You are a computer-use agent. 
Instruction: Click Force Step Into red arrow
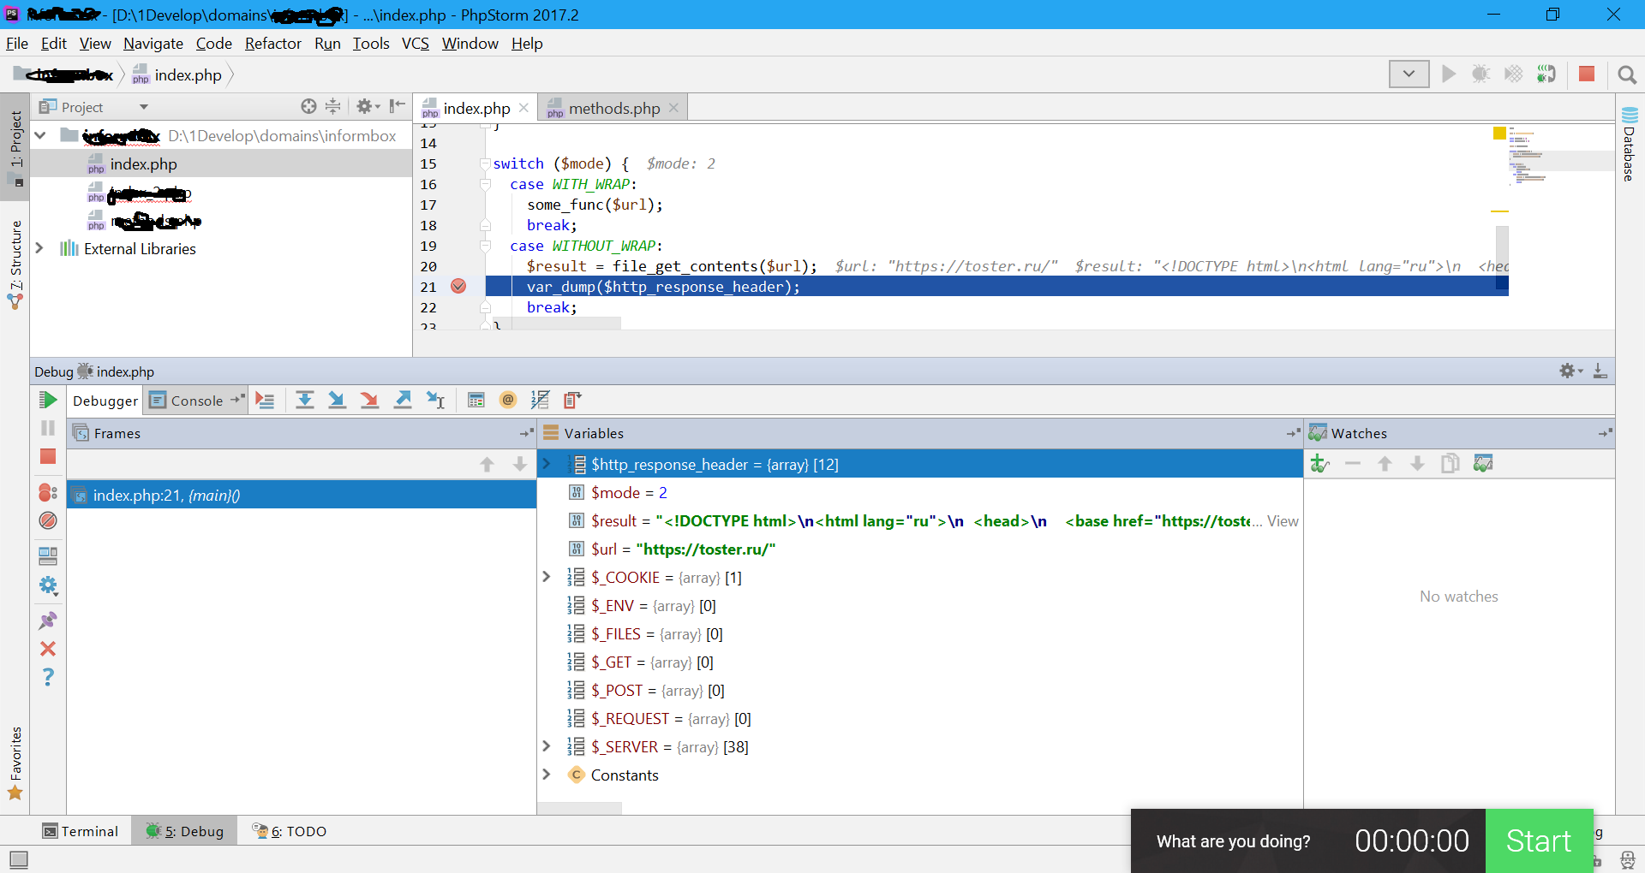click(370, 401)
